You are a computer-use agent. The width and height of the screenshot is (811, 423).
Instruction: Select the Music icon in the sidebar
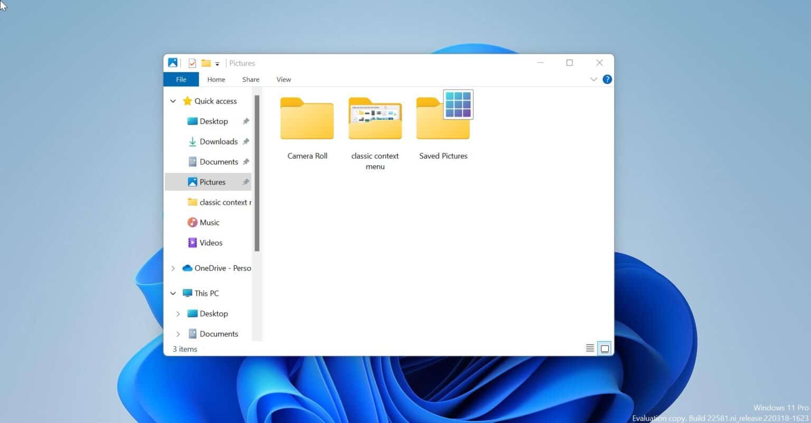pos(193,223)
